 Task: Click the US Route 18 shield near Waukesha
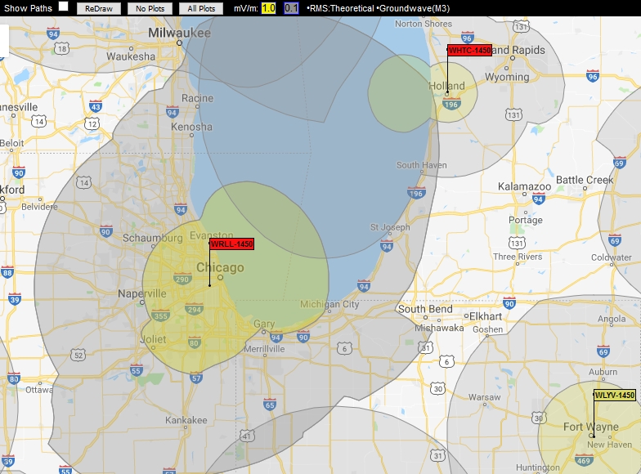point(62,49)
